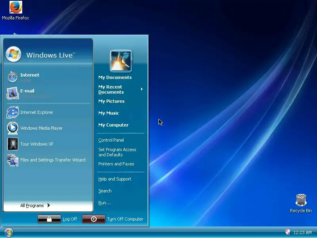The width and height of the screenshot is (317, 238).
Task: Open My Documents
Action: tap(115, 77)
